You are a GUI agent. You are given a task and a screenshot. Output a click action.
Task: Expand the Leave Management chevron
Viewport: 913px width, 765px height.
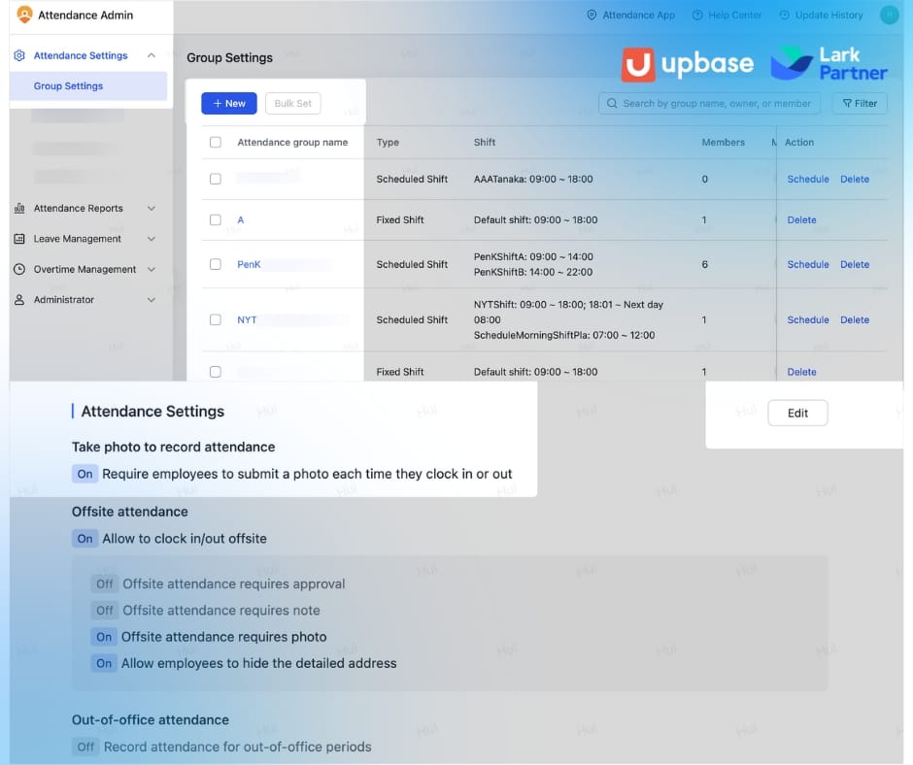tap(152, 239)
